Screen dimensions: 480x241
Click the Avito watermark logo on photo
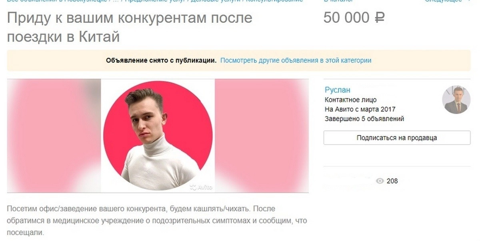coord(201,187)
